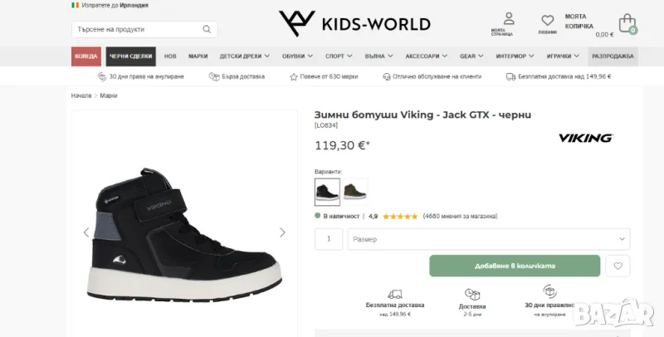Screen dimensions: 664x337
Task: Click the search magnifier icon
Action: click(x=207, y=30)
